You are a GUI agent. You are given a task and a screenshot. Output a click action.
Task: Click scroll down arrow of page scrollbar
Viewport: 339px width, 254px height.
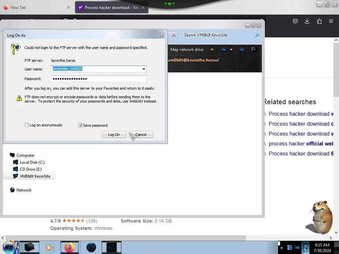336,233
